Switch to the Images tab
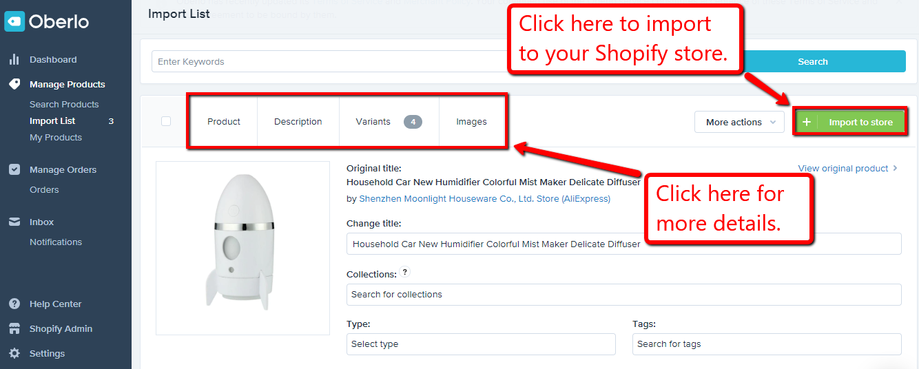919x369 pixels. pos(471,121)
